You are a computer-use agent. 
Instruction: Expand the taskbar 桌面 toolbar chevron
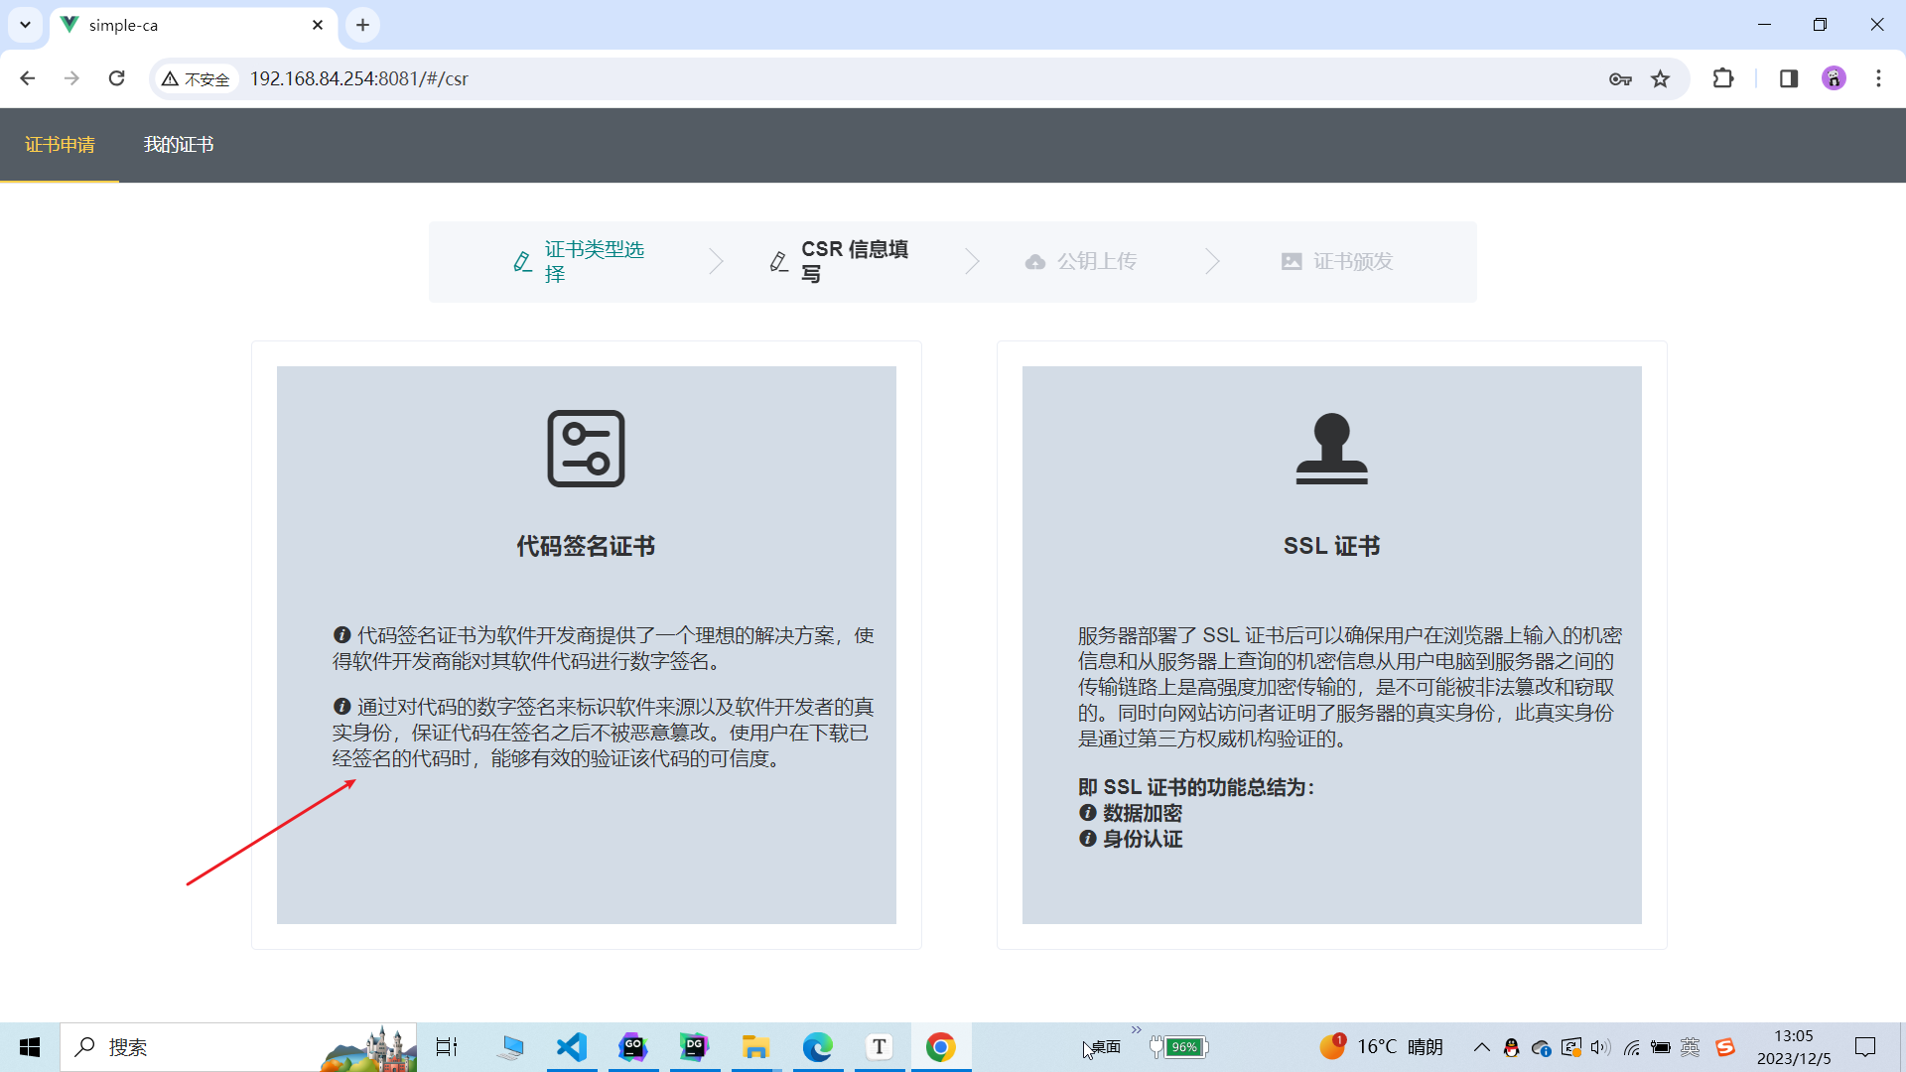coord(1136,1030)
